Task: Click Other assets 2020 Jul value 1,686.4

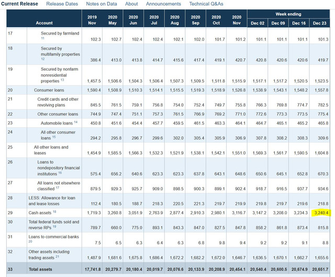Action: (156, 258)
